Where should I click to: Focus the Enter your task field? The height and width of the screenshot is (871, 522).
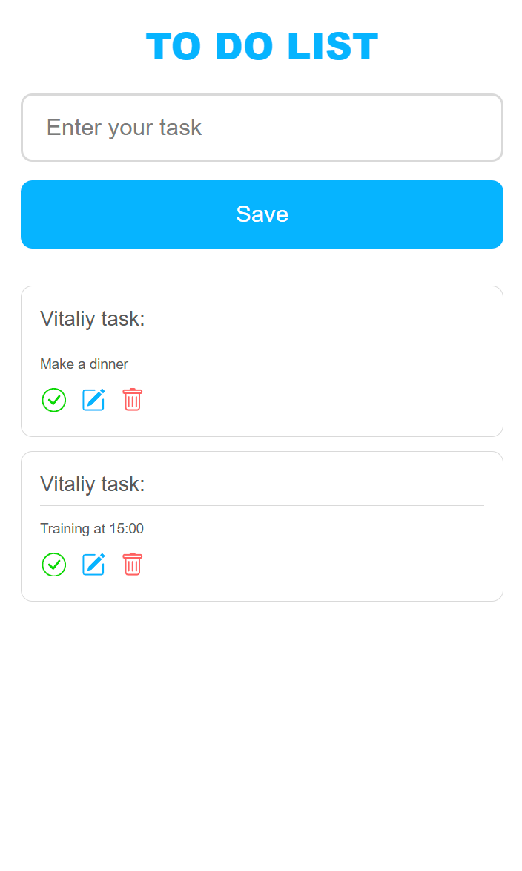tap(262, 128)
